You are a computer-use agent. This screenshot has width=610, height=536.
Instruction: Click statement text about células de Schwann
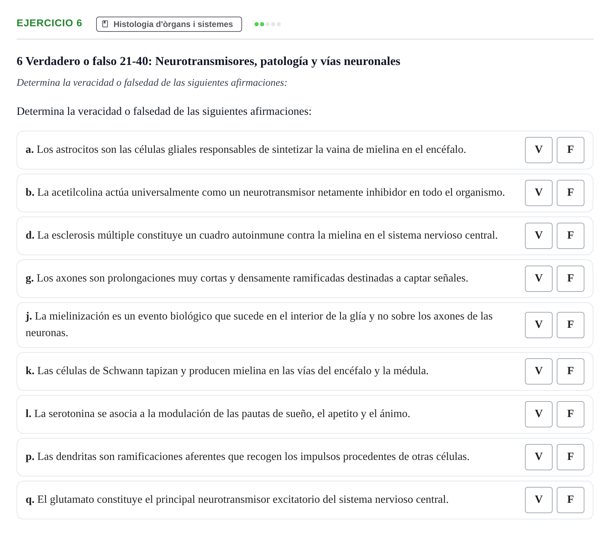click(227, 371)
